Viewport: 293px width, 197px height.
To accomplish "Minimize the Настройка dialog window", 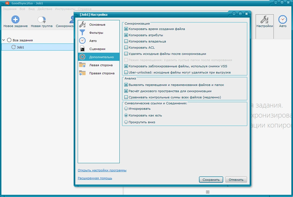I will click(x=234, y=14).
